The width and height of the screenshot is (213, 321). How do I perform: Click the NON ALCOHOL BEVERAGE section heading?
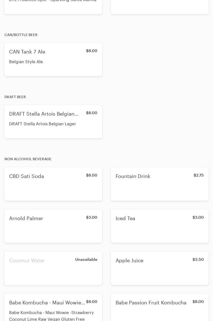28,159
